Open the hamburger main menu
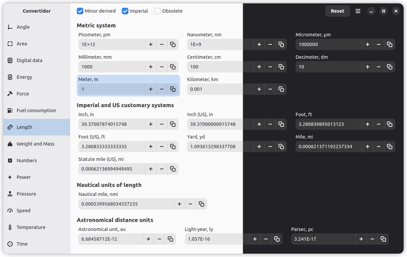Screen dimensions: 407x257 tap(358, 11)
